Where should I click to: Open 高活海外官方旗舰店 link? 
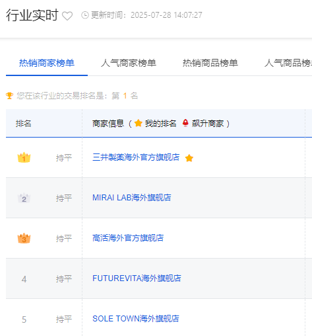click(128, 238)
